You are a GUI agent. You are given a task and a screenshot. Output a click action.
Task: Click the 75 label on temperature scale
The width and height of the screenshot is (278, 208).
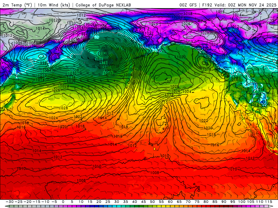pyautogui.click(x=197, y=202)
